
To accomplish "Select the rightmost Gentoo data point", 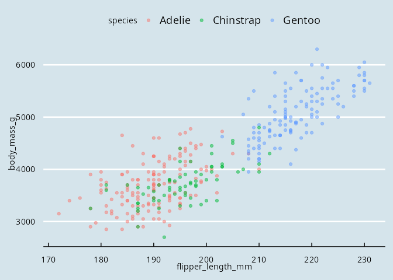I will (370, 83).
